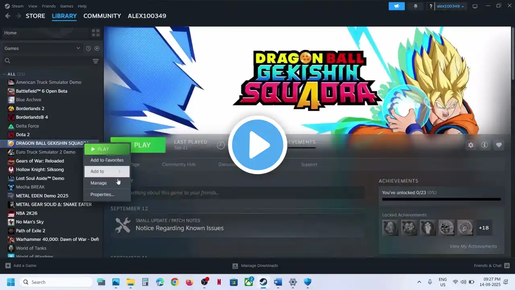Click the library search magnifier icon

pos(7,61)
